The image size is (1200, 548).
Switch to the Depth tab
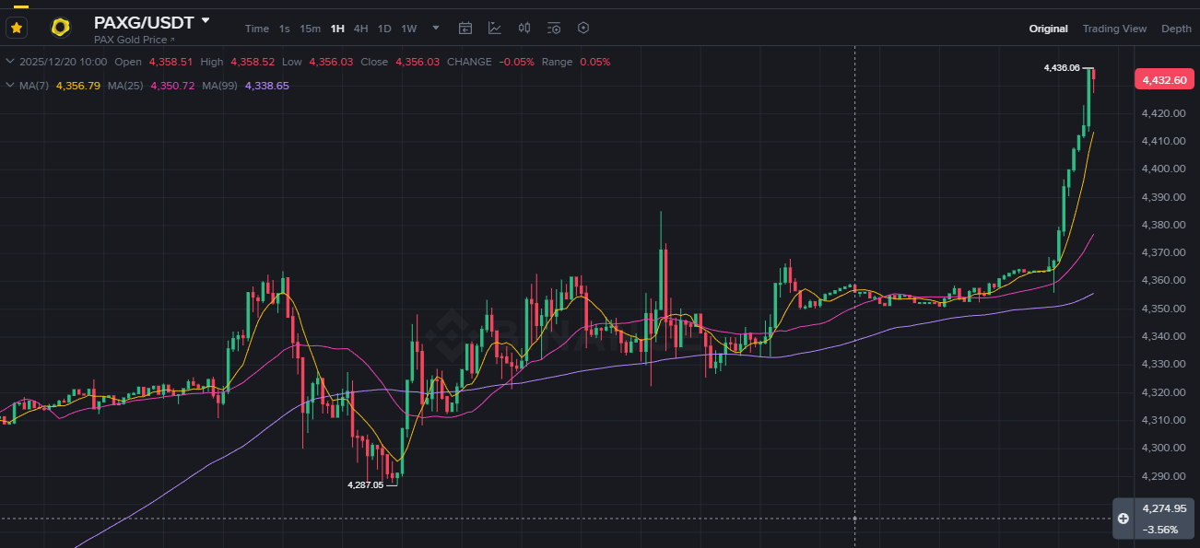[x=1176, y=29]
